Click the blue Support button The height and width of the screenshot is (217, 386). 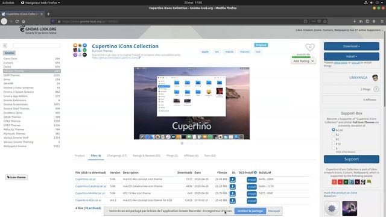(351, 159)
